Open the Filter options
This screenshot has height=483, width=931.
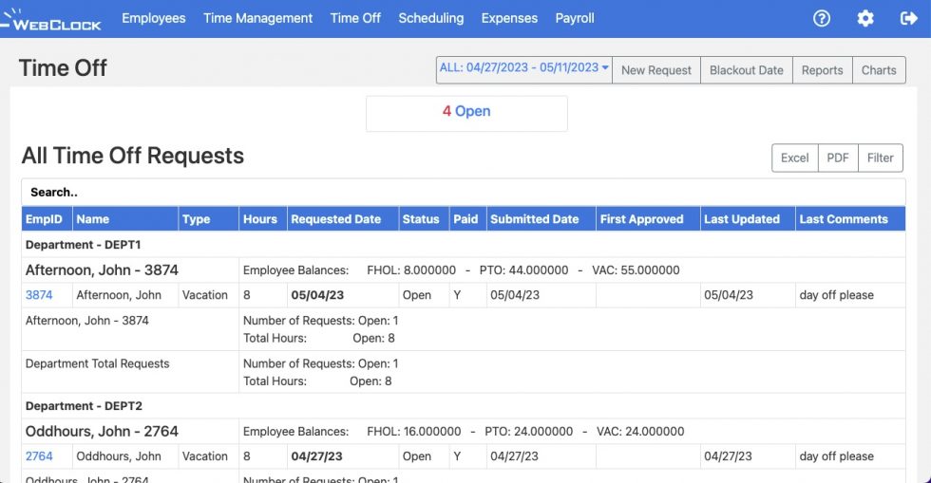[880, 158]
